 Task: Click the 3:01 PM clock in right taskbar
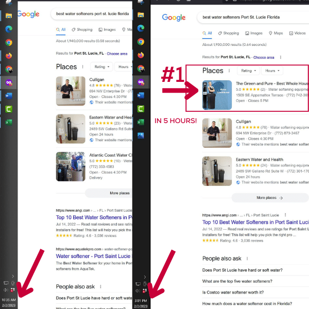(141, 303)
